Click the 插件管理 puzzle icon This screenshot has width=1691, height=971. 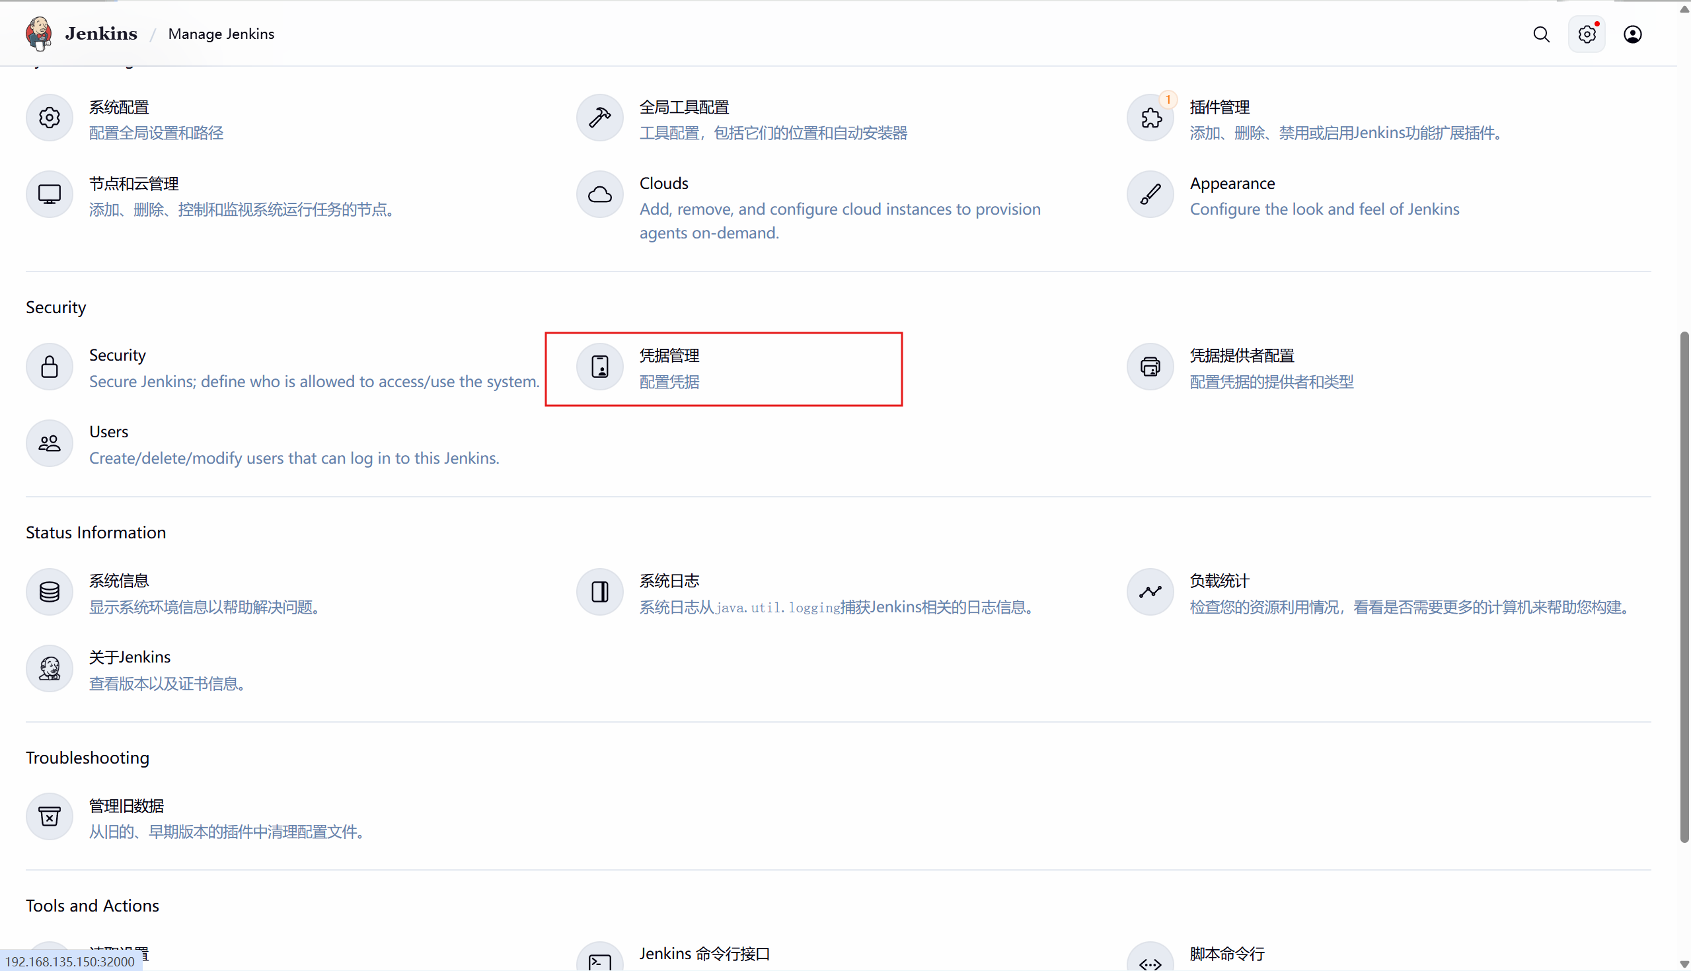click(1150, 118)
